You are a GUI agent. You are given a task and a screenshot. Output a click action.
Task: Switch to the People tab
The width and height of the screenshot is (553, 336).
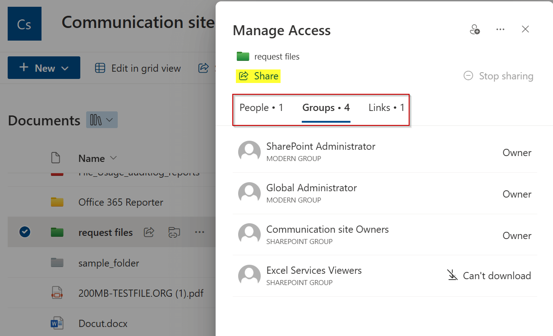[x=262, y=107]
